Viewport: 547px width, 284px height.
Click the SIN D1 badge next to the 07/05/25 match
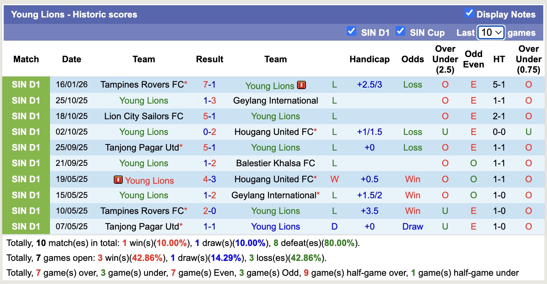tap(26, 227)
